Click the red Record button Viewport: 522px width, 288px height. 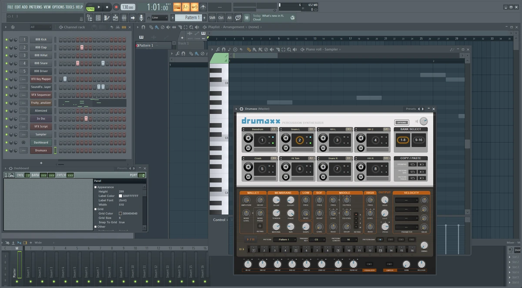click(x=116, y=7)
